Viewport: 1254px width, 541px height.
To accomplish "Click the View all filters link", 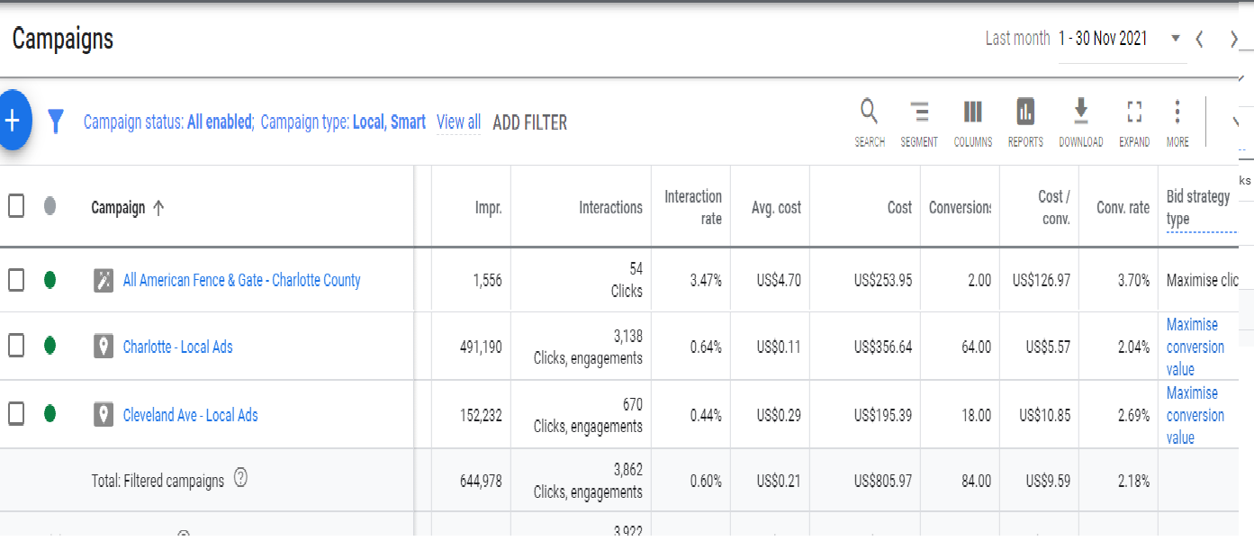I will [458, 122].
